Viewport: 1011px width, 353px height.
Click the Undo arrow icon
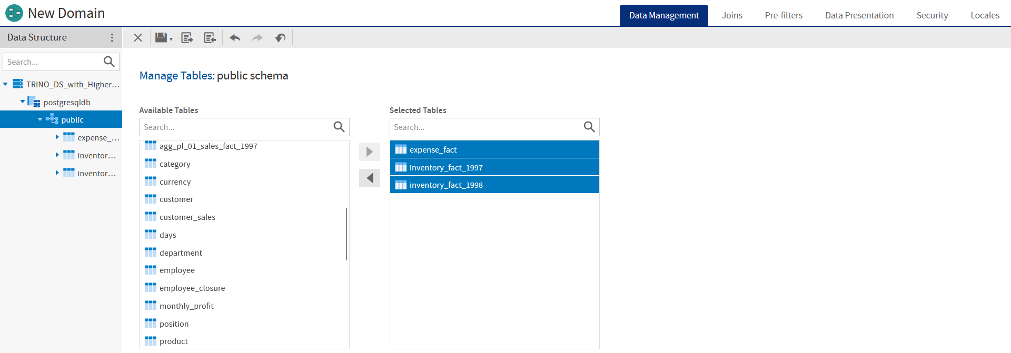pos(235,38)
